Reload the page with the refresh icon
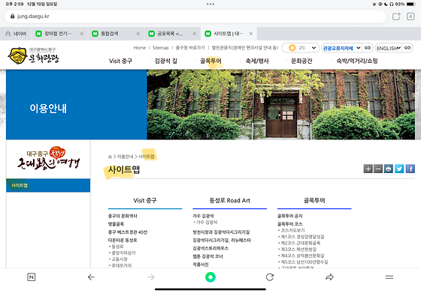The width and height of the screenshot is (421, 293). [270, 277]
